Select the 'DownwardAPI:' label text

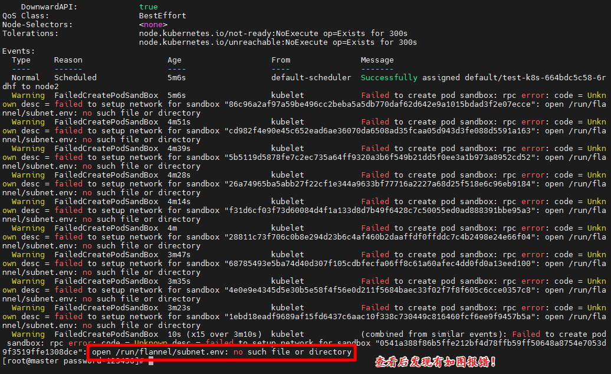(x=49, y=6)
